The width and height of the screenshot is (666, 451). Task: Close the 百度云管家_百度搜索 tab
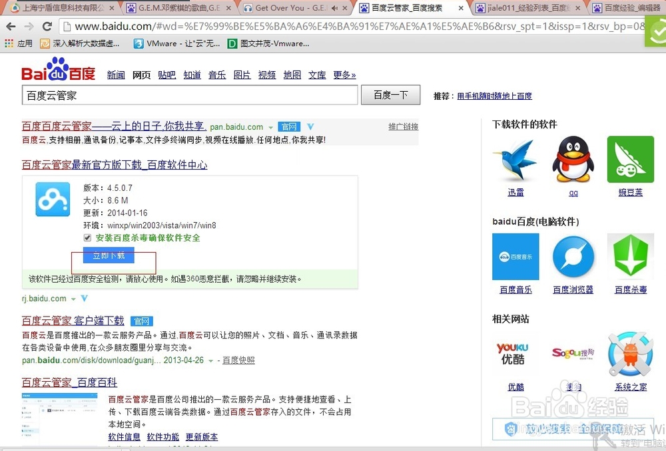point(462,8)
